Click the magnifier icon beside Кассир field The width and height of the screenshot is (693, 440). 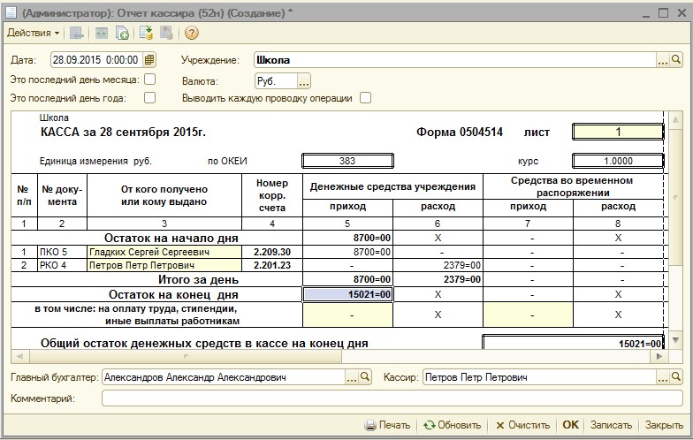676,377
